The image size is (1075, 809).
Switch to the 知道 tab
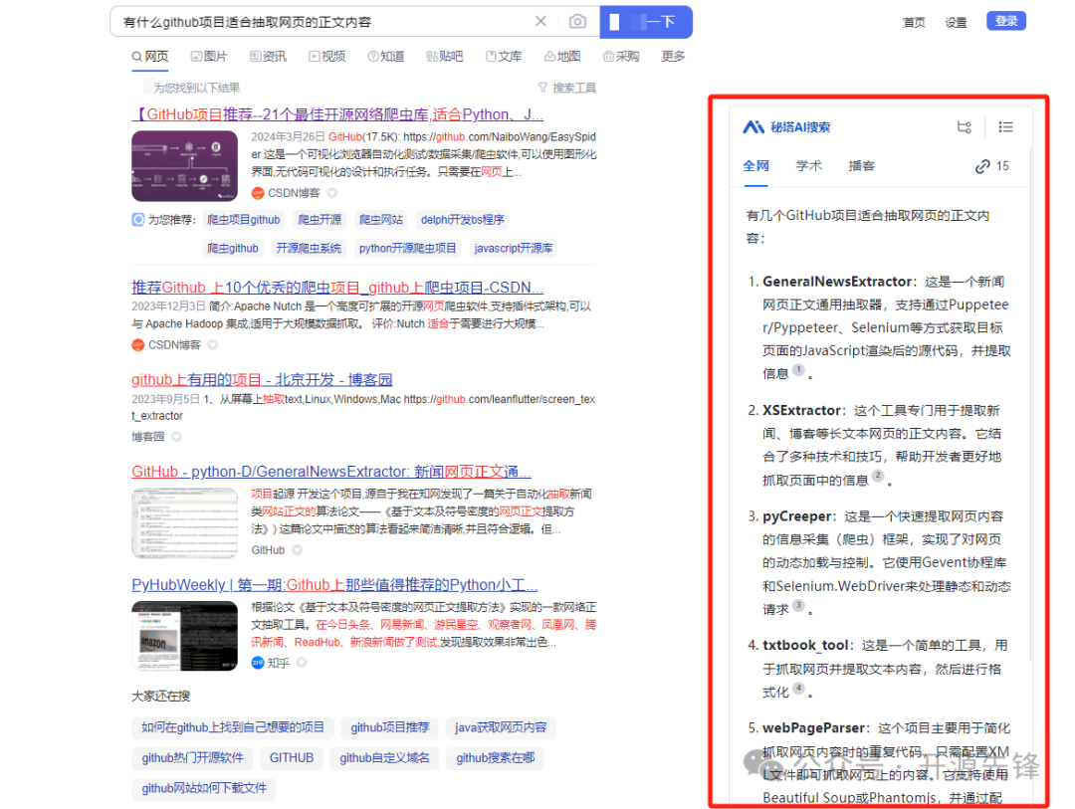[x=386, y=56]
